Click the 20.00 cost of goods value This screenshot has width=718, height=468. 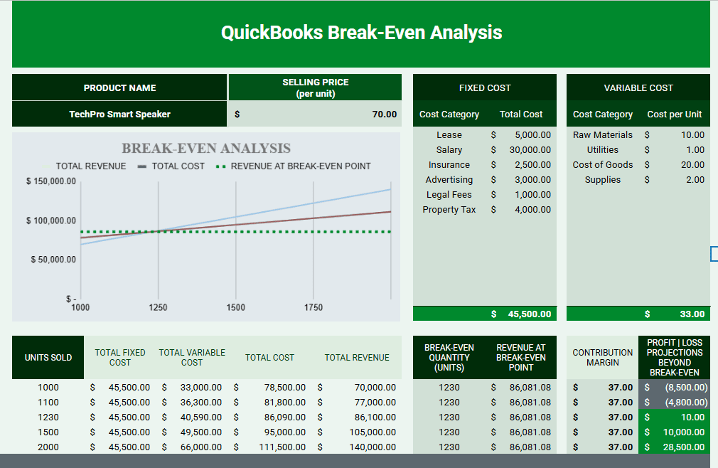(675, 165)
